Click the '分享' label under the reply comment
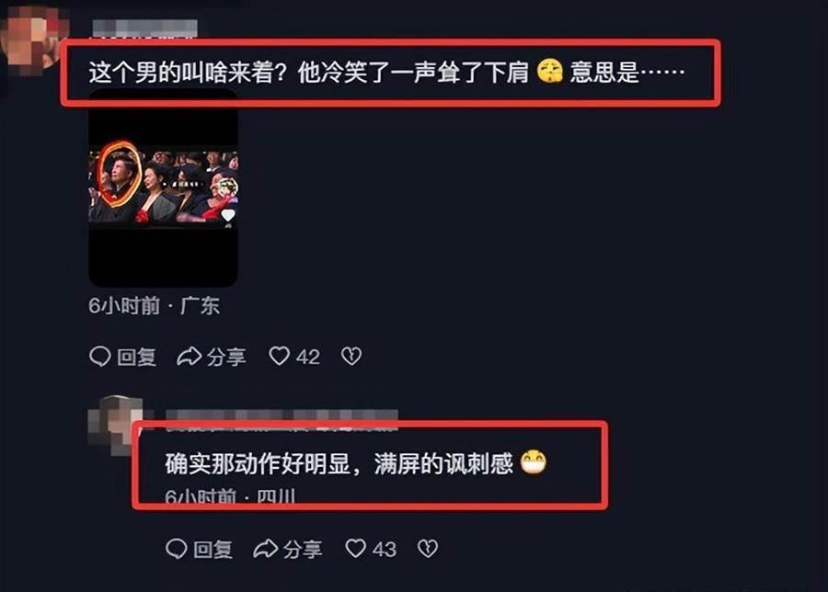This screenshot has height=592, width=828. point(303,550)
